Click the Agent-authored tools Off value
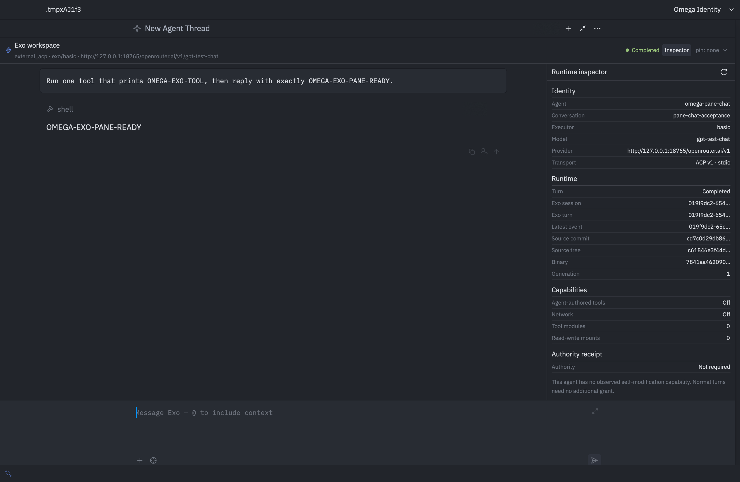 [x=726, y=303]
